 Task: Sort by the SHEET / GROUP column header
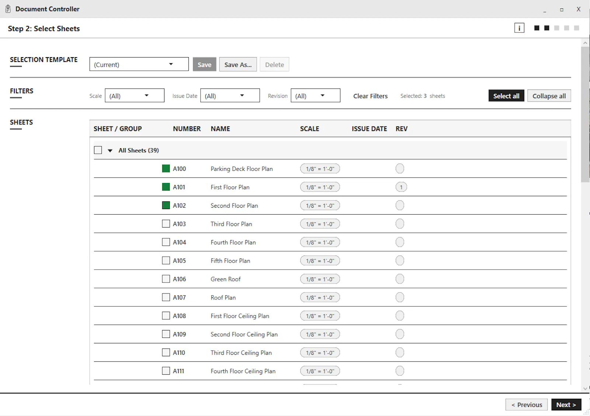click(118, 129)
